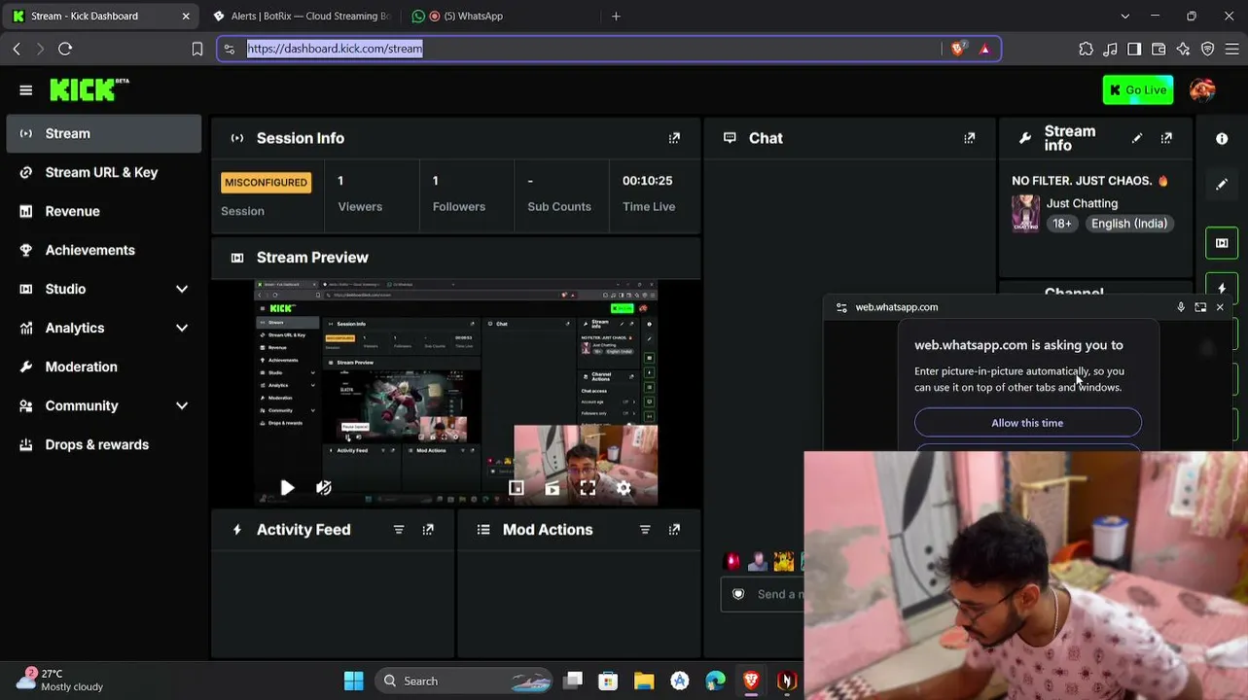
Task: Open the chat identity shield icon
Action: click(x=738, y=594)
